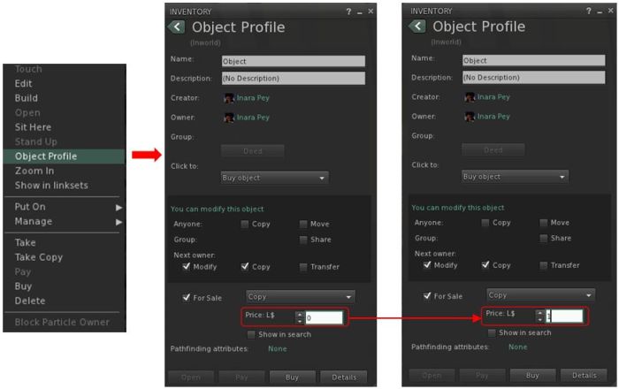Expand the Manage submenu
This screenshot has height=389, width=619.
pos(65,222)
